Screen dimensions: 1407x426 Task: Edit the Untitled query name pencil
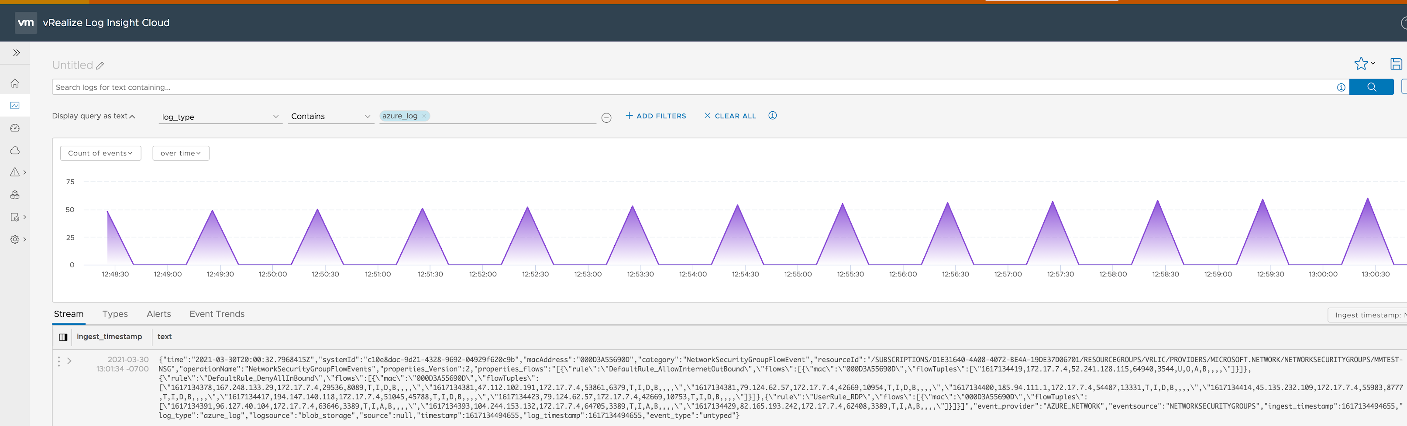tap(100, 65)
